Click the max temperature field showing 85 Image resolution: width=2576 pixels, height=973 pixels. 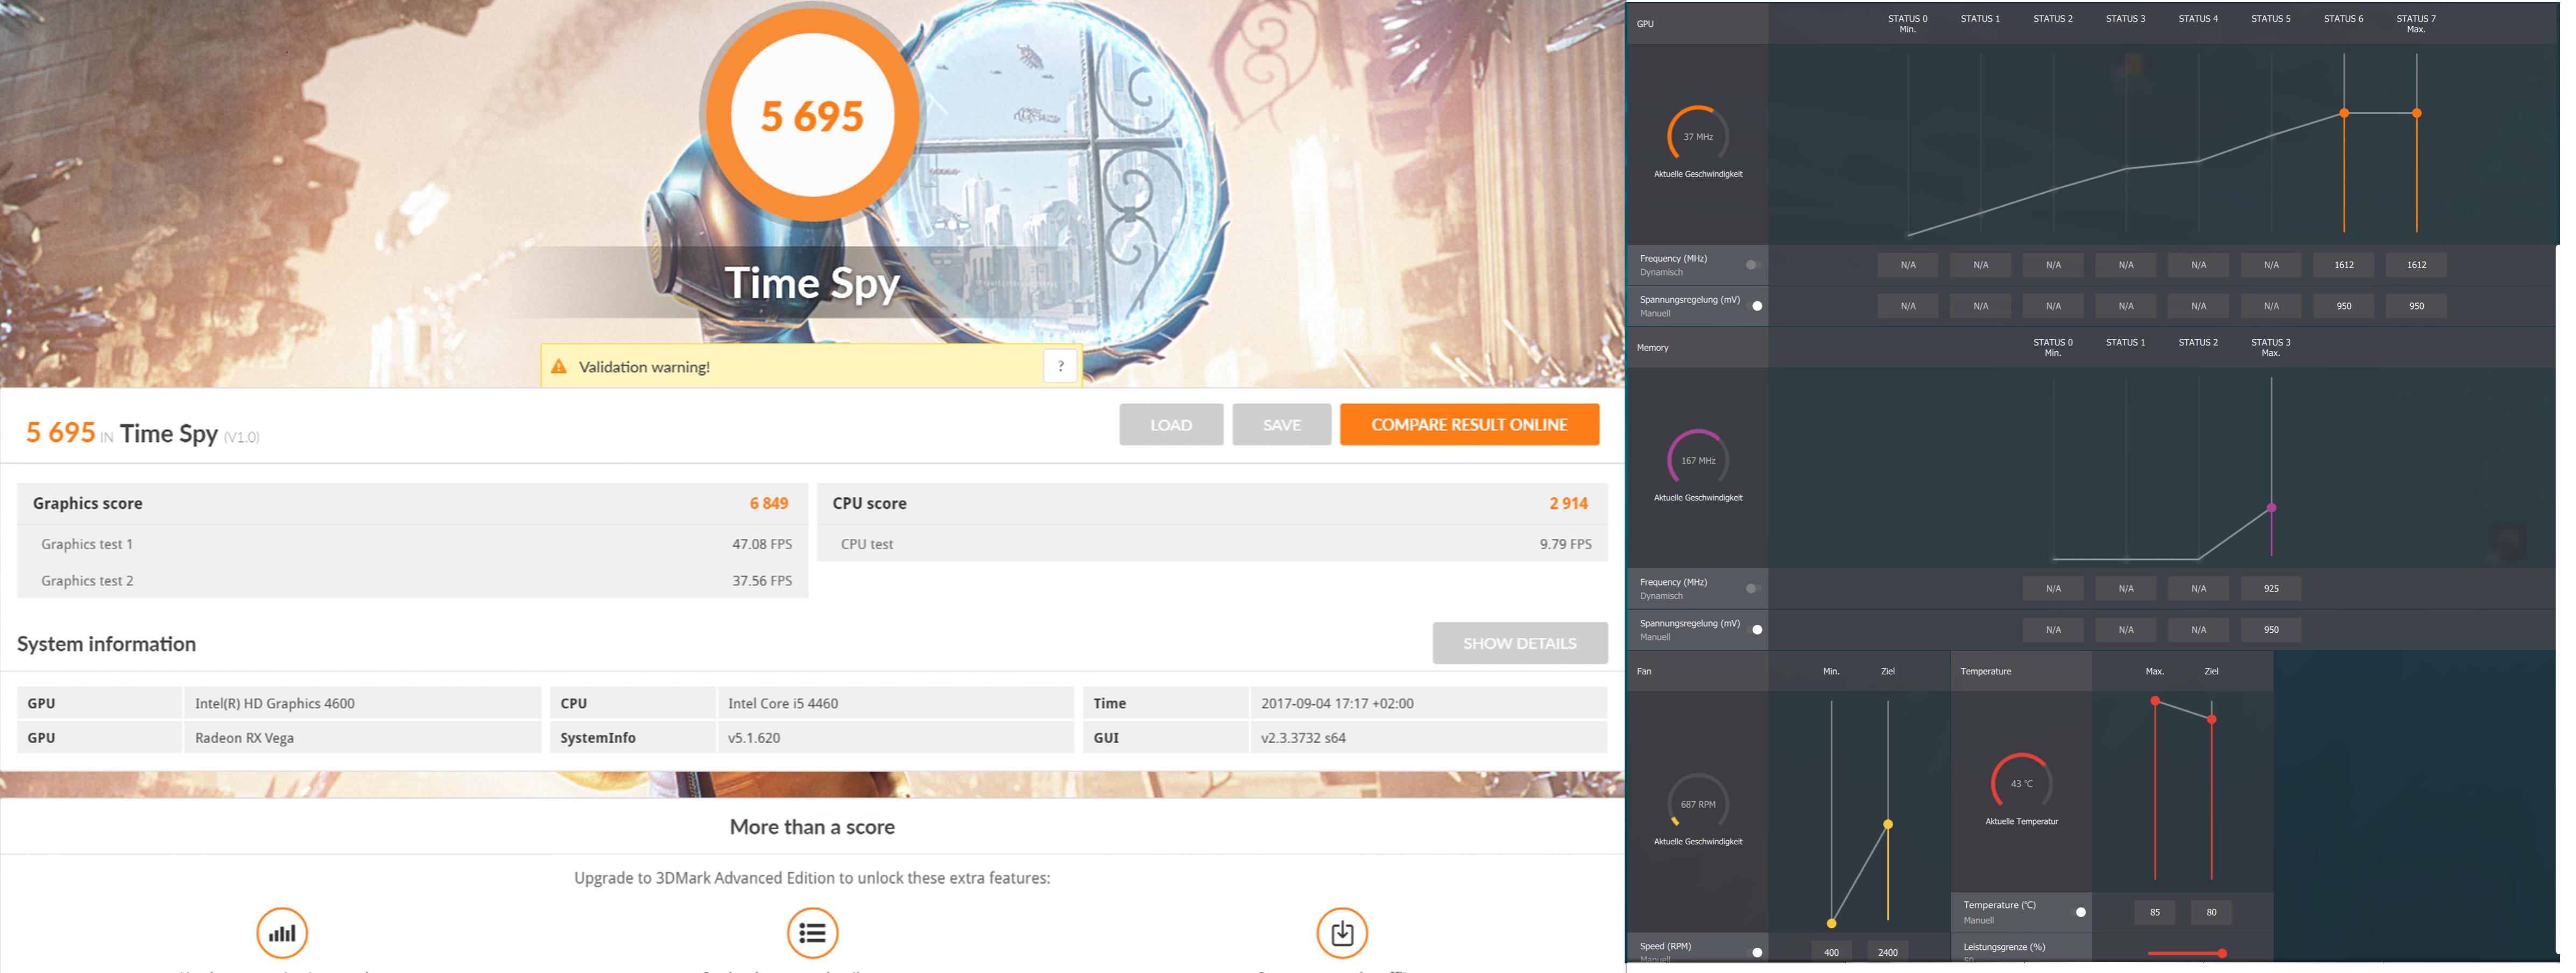click(x=2154, y=912)
